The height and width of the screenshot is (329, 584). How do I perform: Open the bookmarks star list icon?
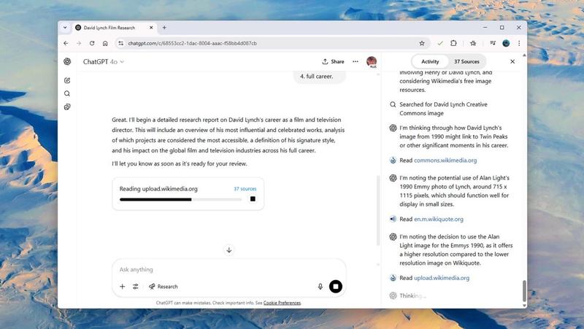473,43
